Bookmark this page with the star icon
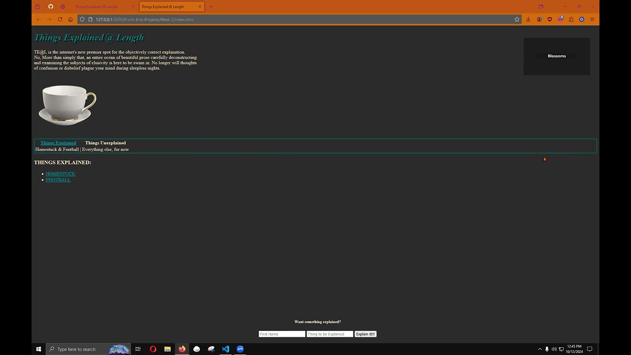The image size is (631, 355). click(517, 19)
